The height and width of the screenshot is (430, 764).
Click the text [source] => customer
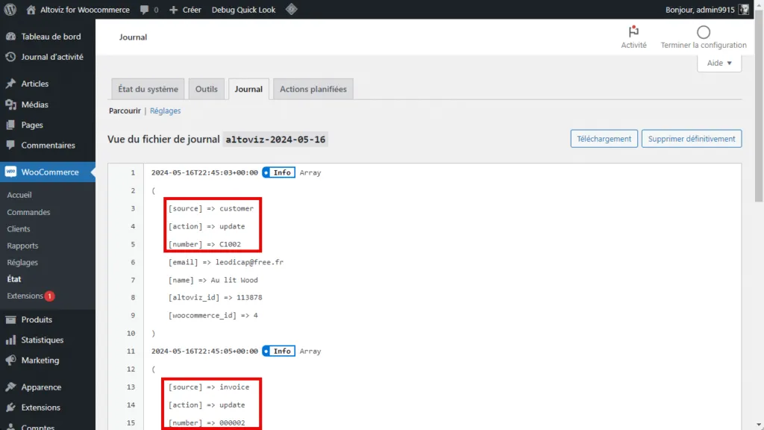tap(211, 209)
